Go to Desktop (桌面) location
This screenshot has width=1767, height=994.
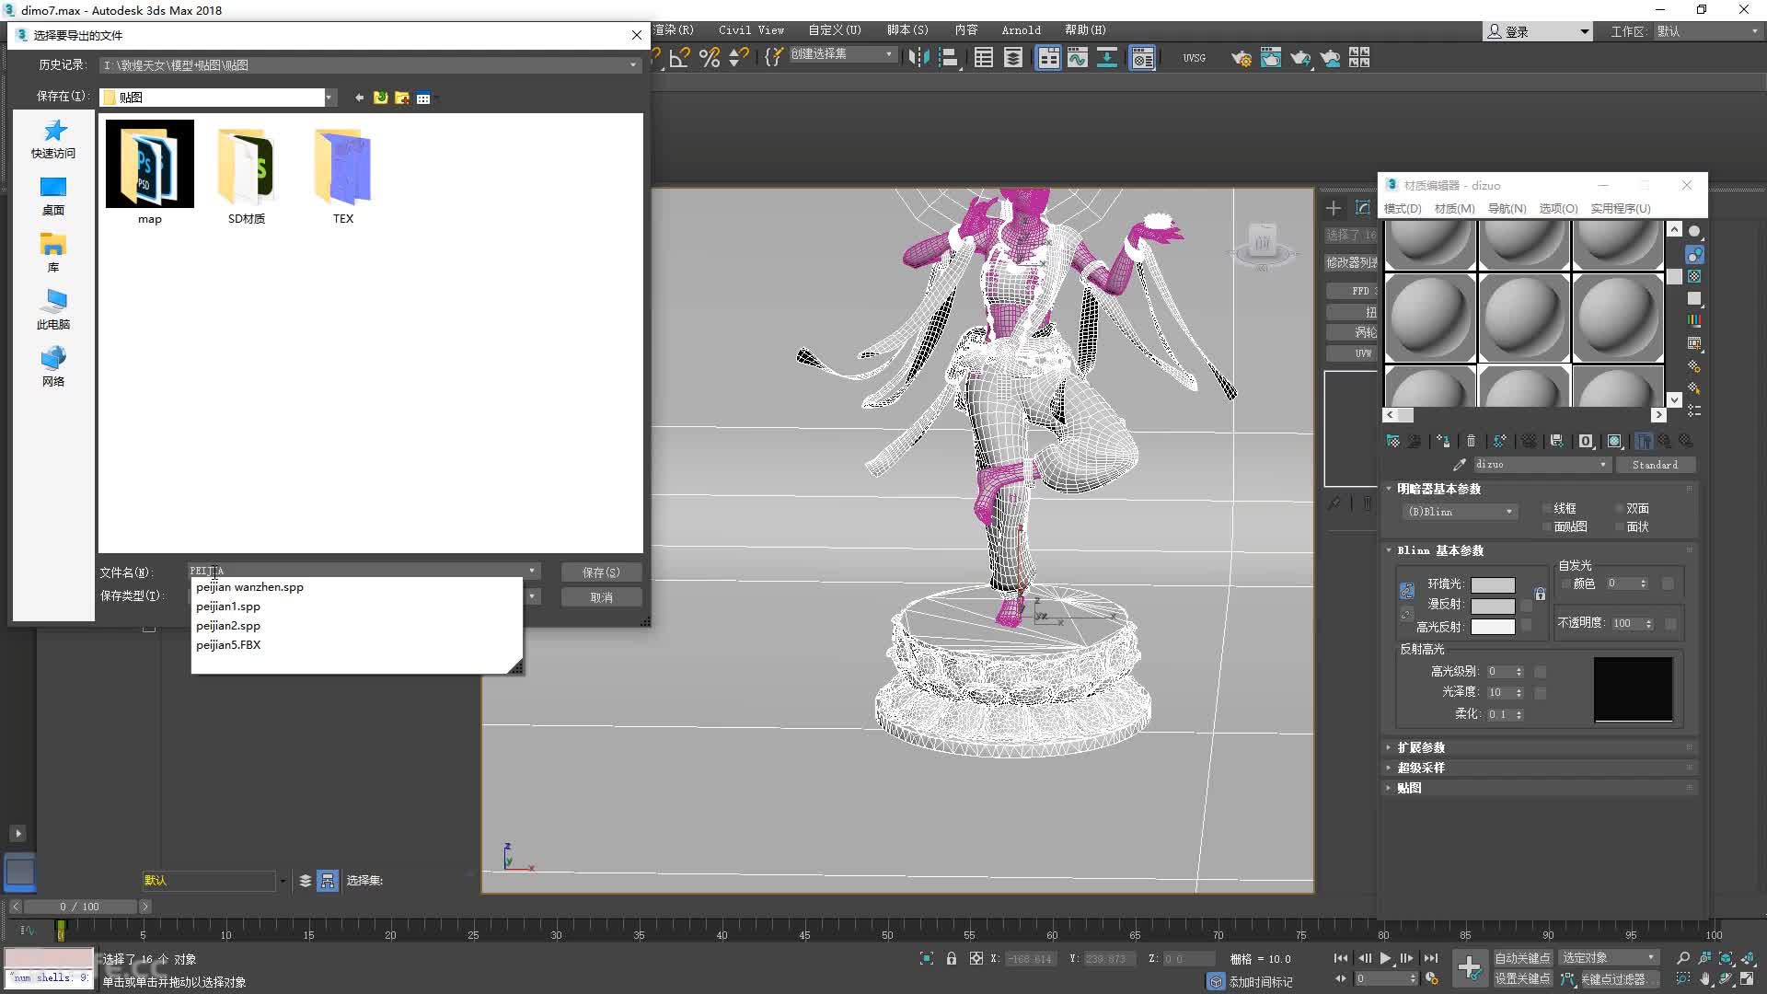click(x=53, y=196)
